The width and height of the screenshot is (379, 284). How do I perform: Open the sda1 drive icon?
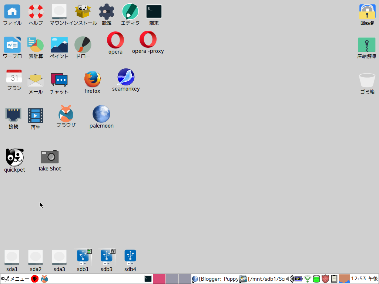pos(12,257)
